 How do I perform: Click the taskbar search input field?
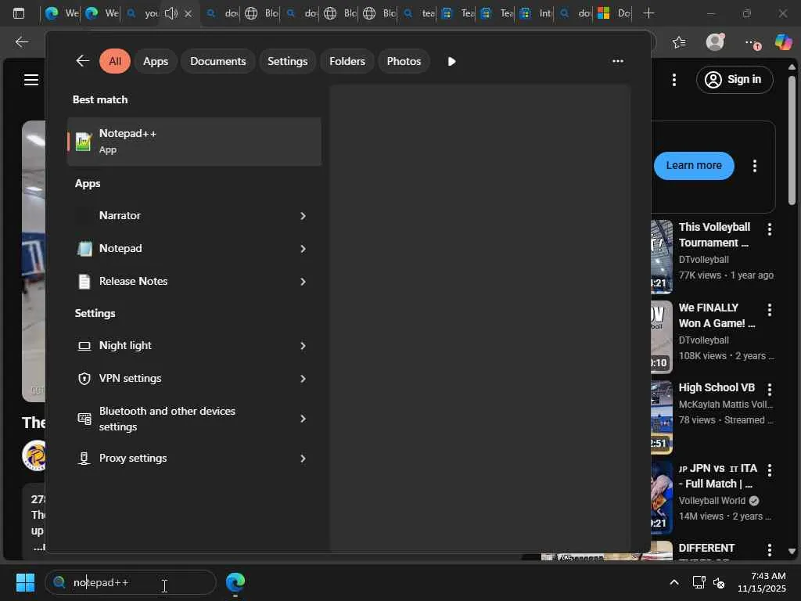click(x=131, y=582)
